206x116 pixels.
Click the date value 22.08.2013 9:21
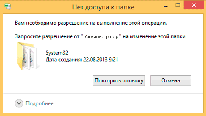101,60
